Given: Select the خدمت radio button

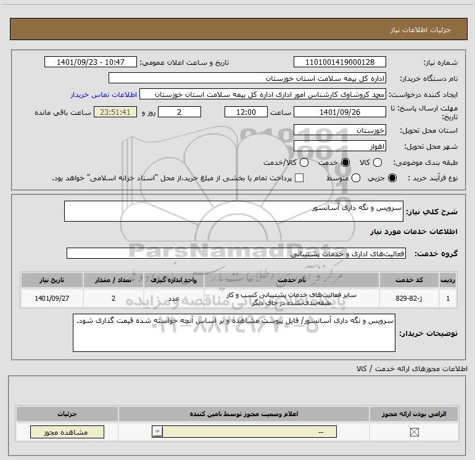Looking at the screenshot, I should [x=345, y=162].
